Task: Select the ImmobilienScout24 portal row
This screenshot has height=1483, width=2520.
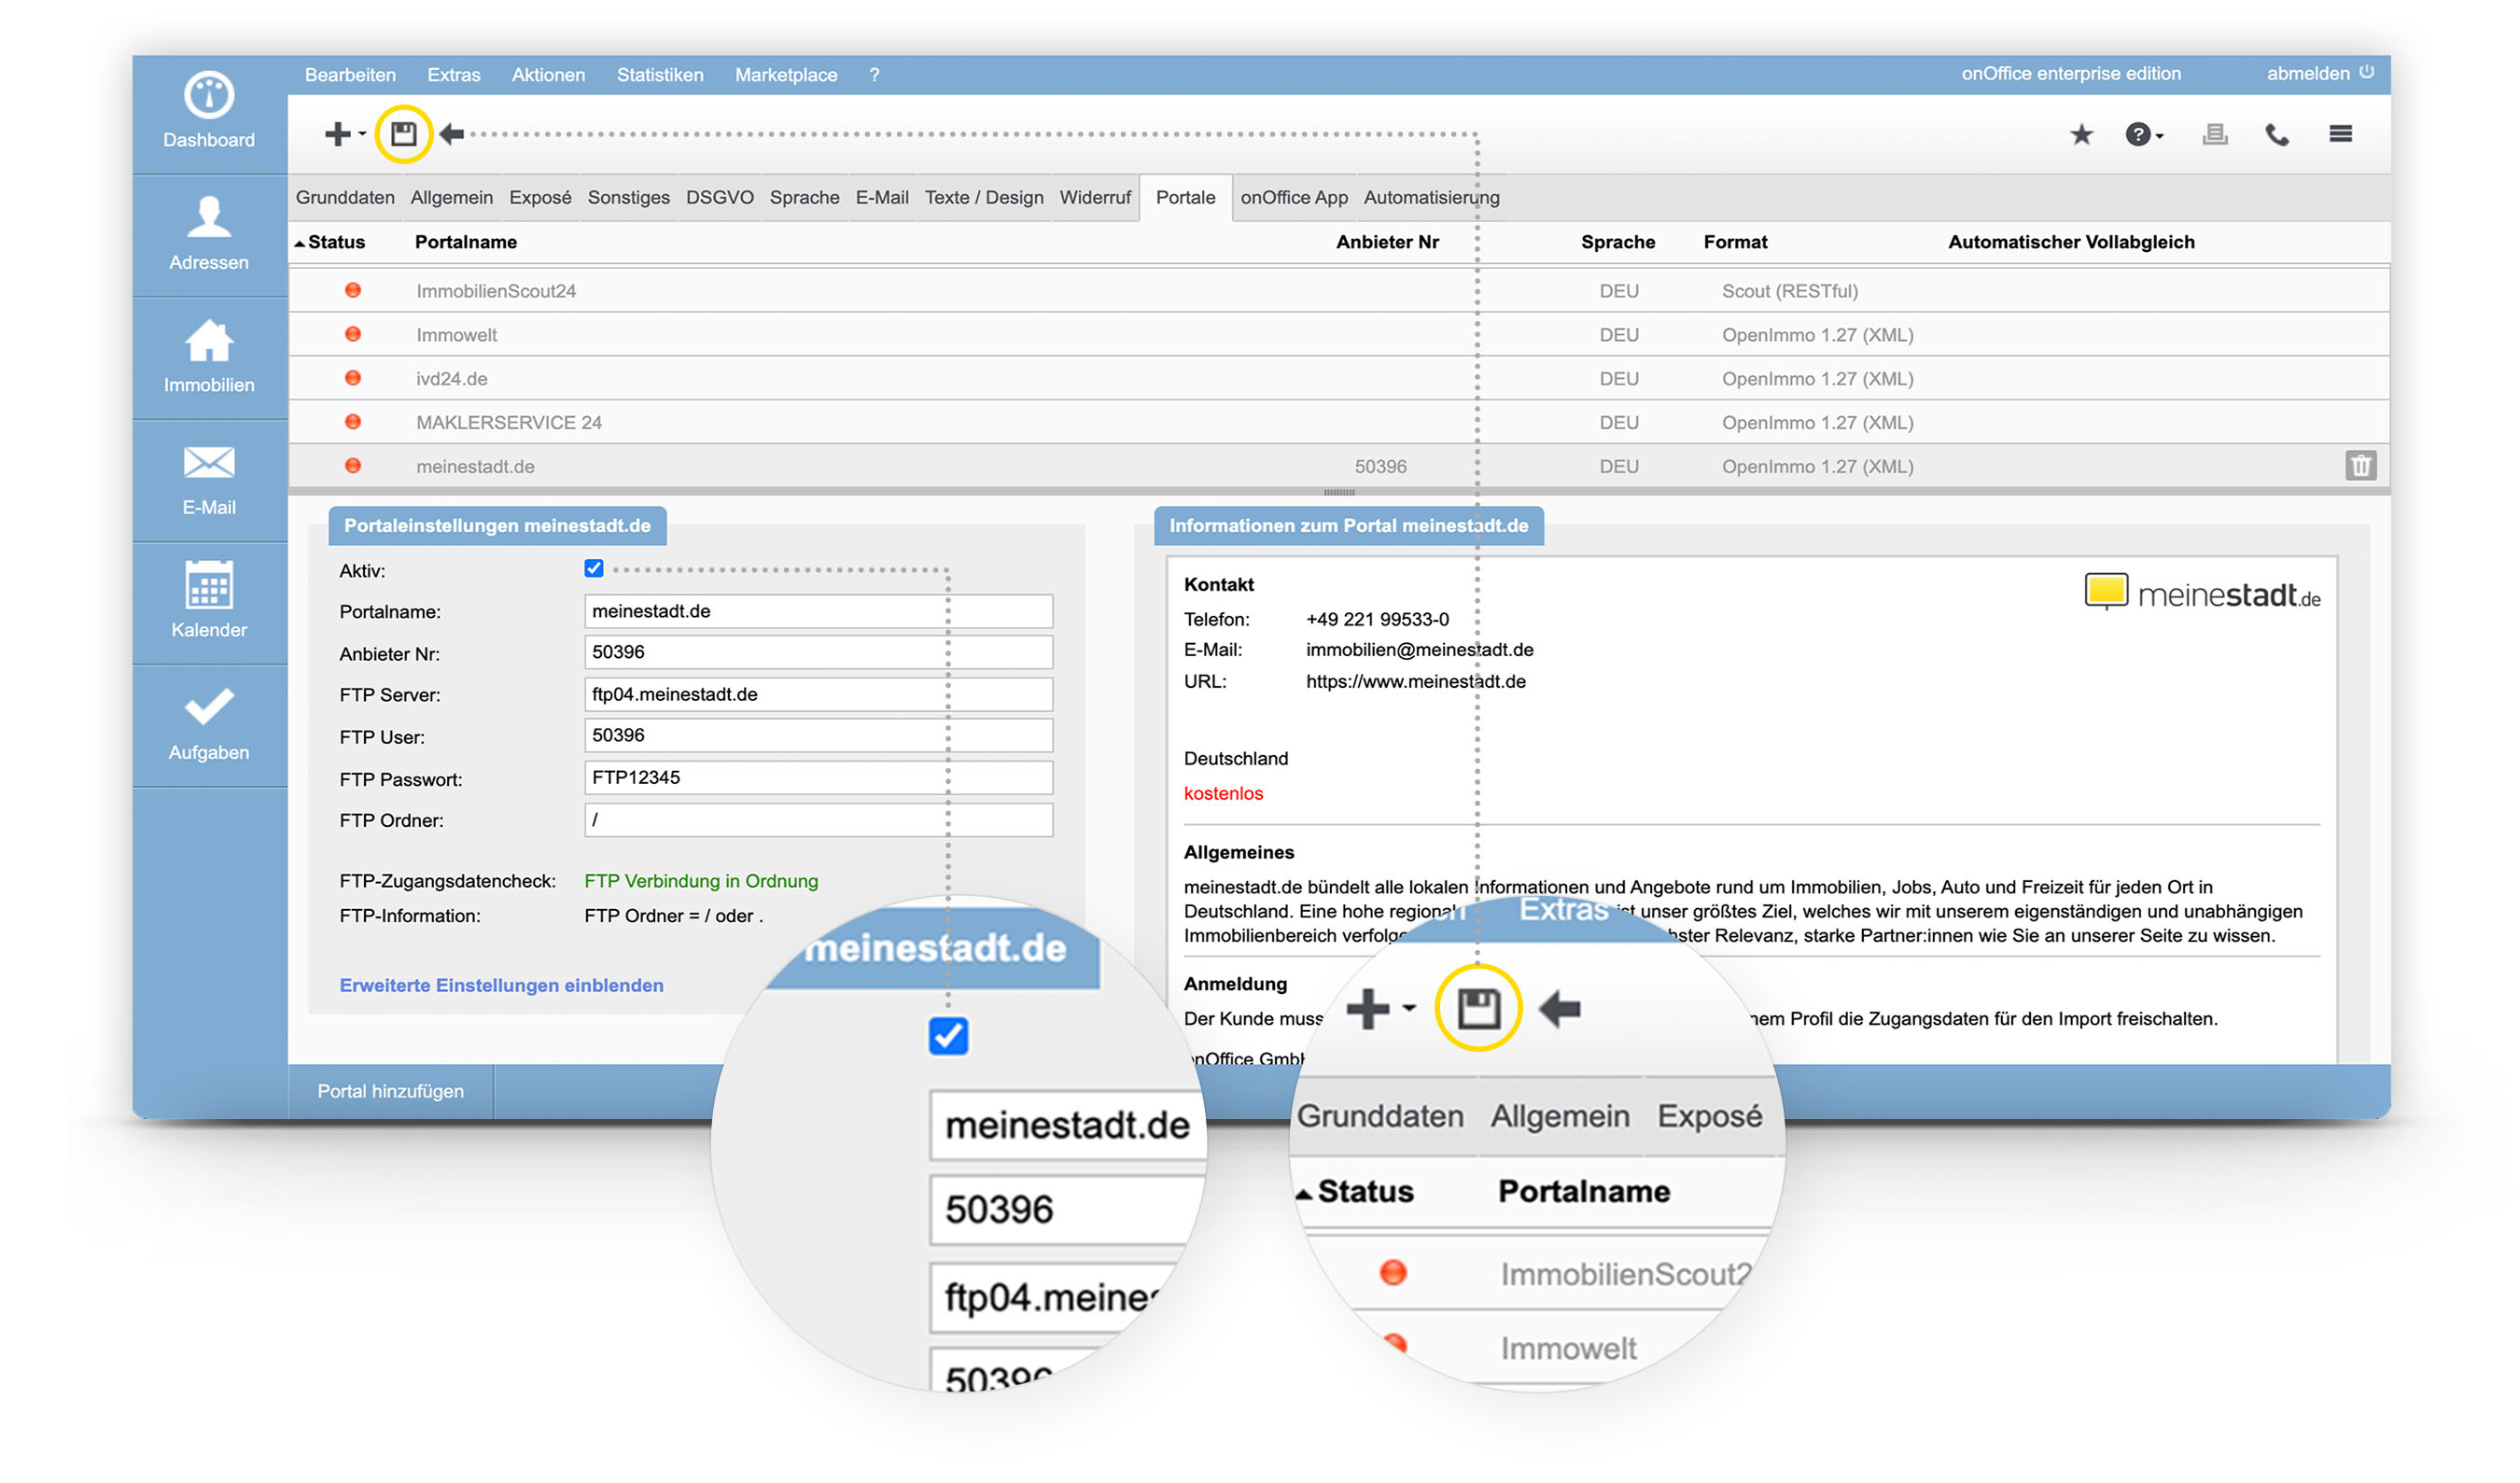Action: tap(1339, 291)
